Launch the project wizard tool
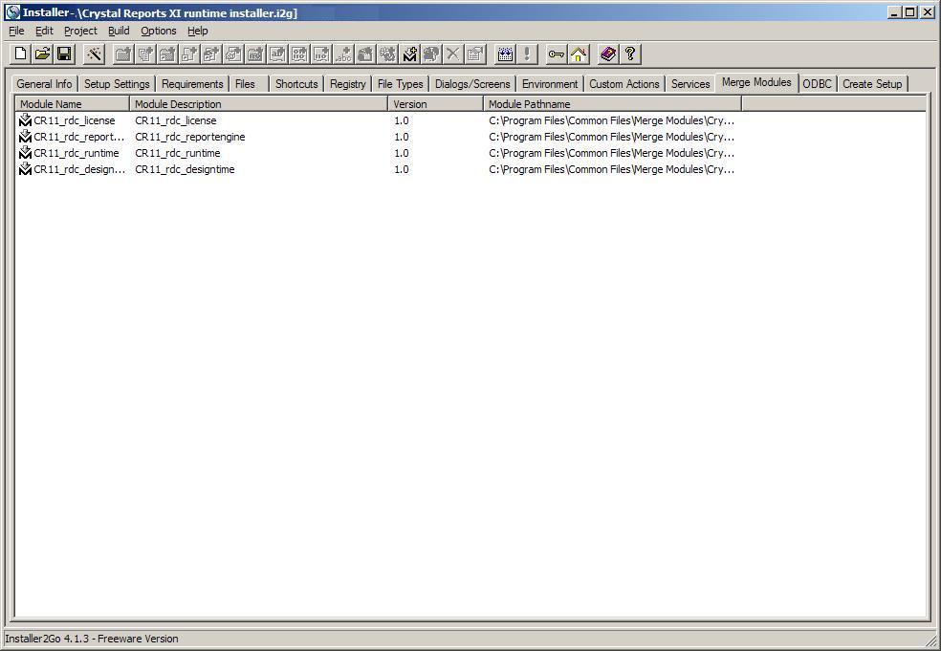 (94, 54)
